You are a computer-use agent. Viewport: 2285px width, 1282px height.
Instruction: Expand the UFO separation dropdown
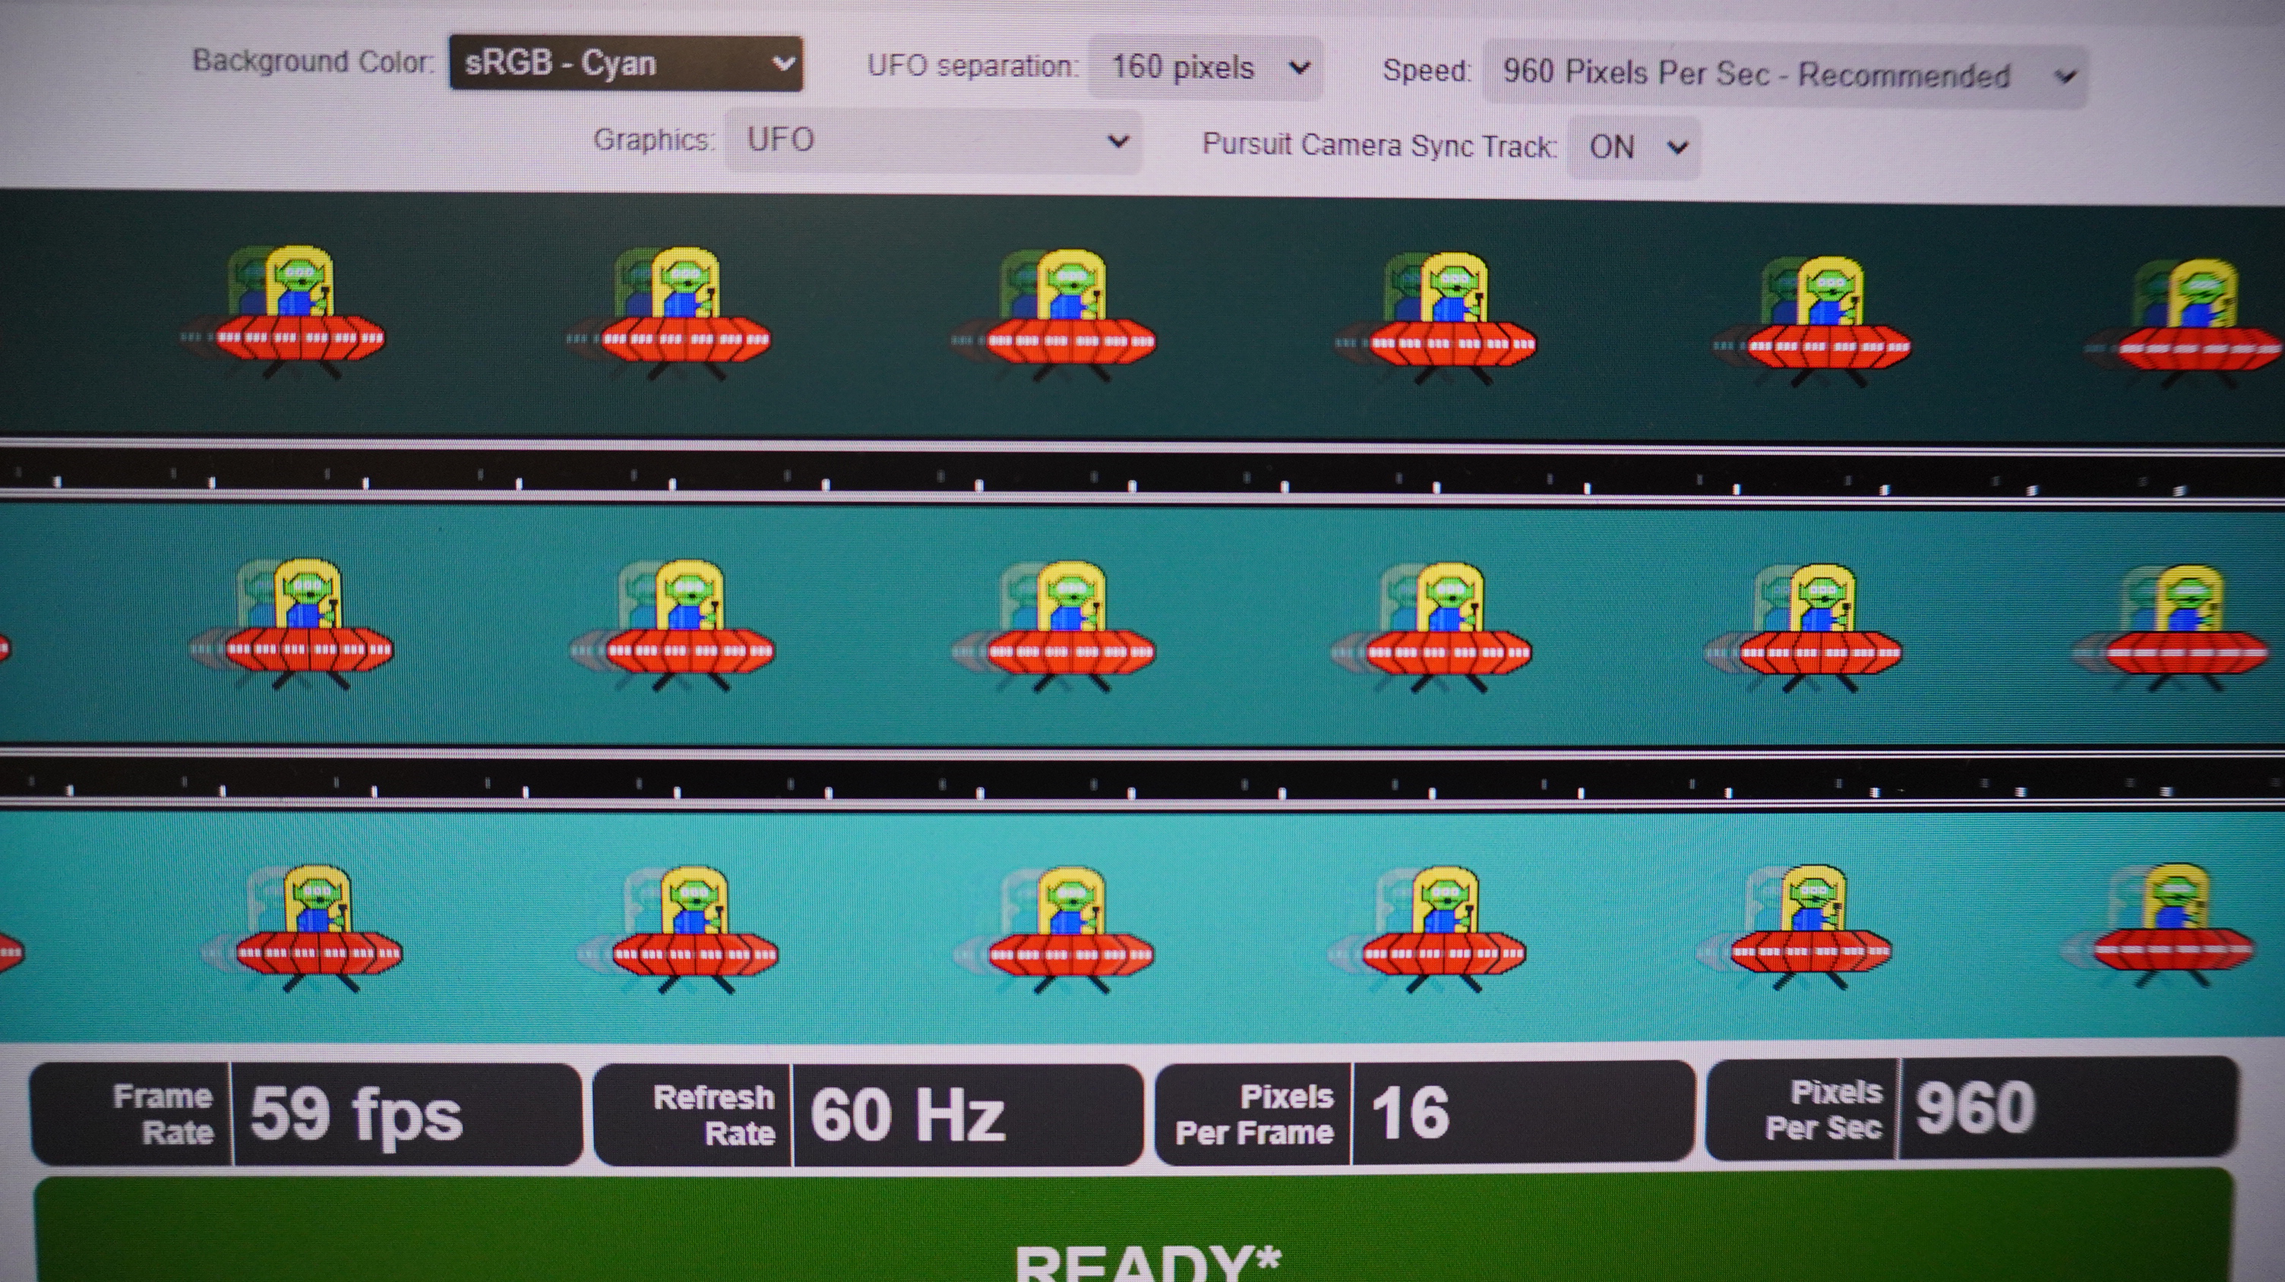[1205, 68]
